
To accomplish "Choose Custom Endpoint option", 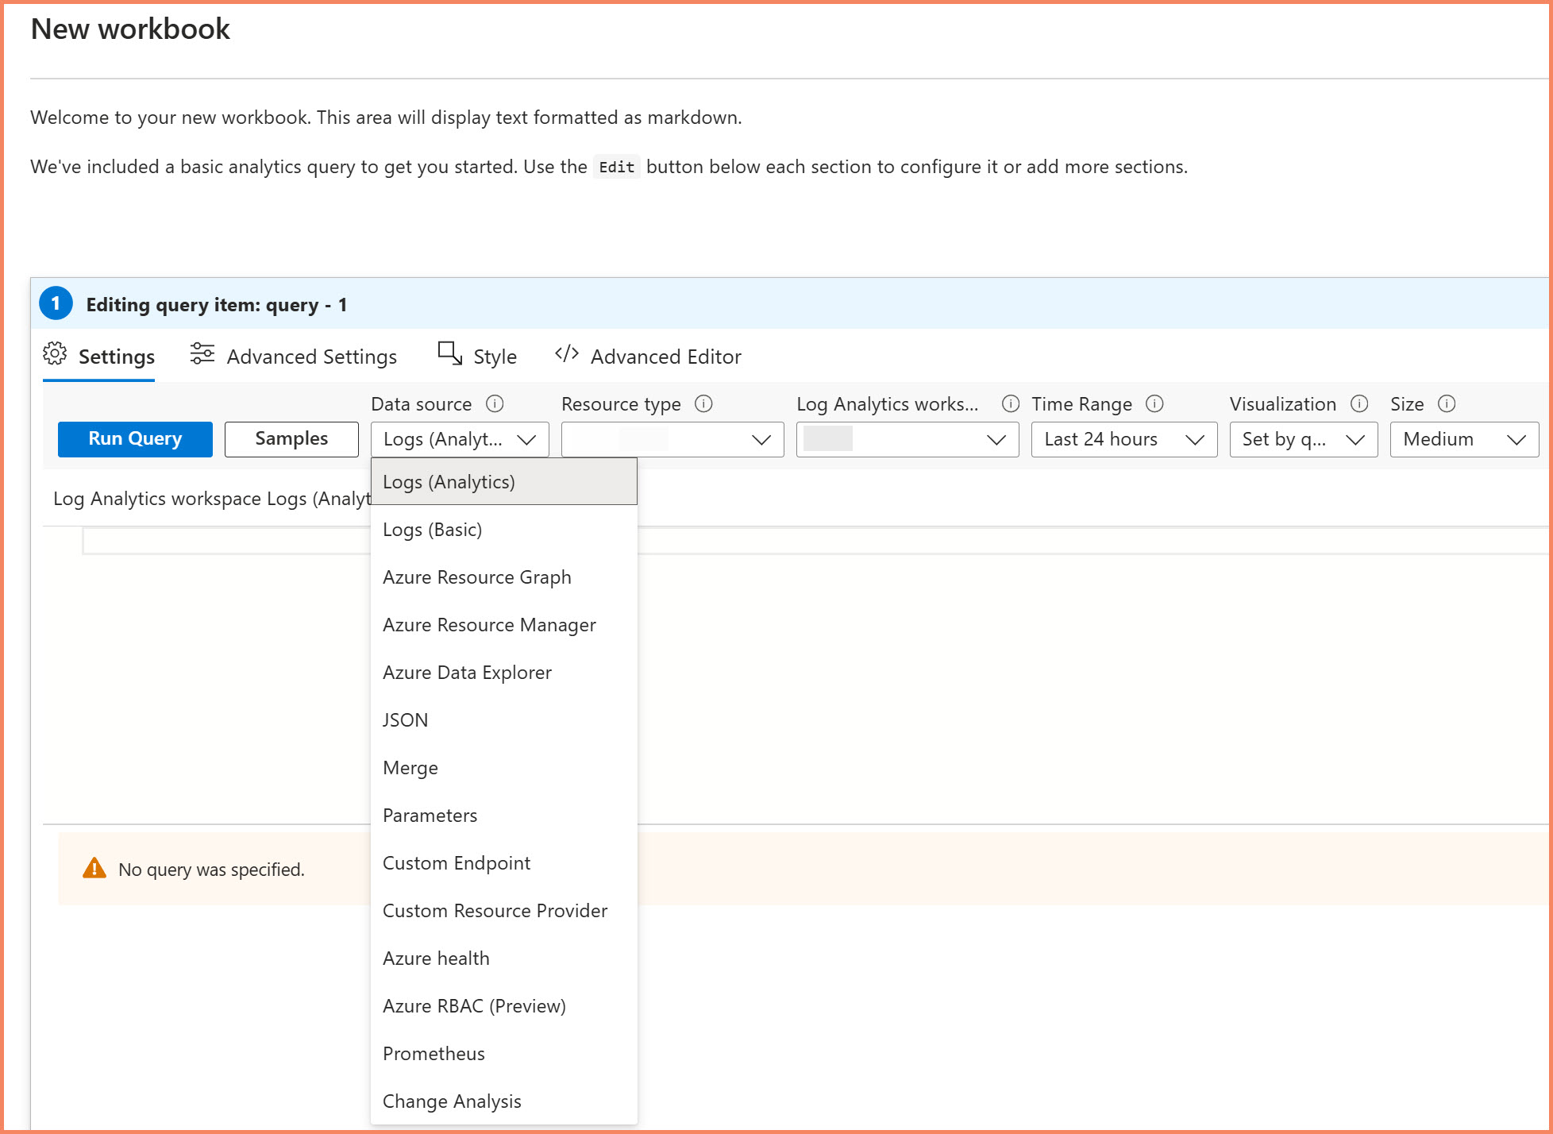I will 504,863.
